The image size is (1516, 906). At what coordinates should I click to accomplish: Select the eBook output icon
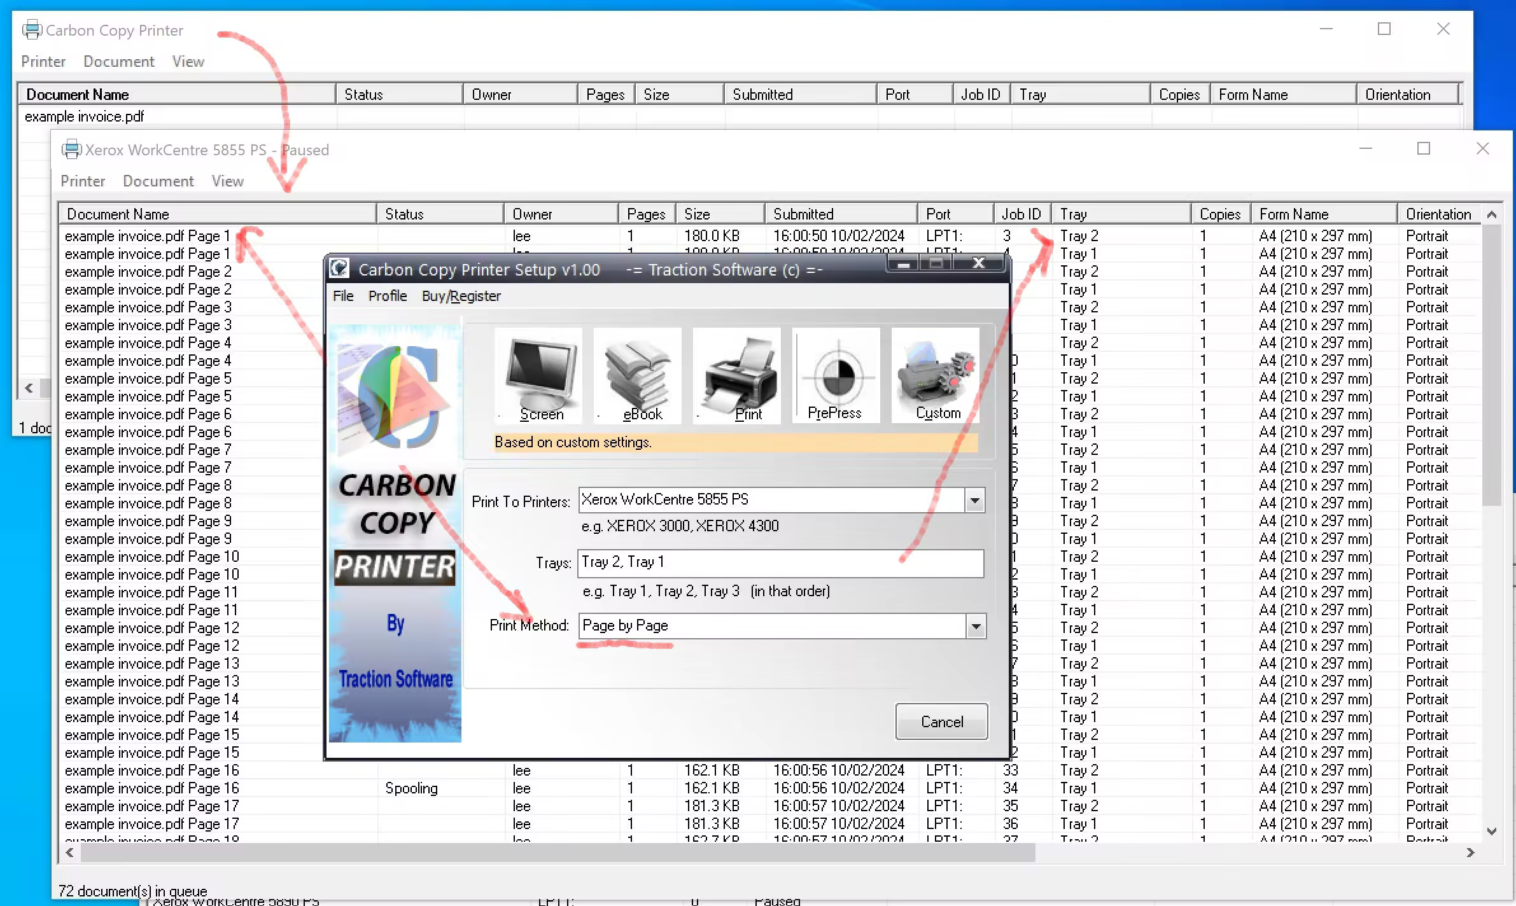(636, 375)
